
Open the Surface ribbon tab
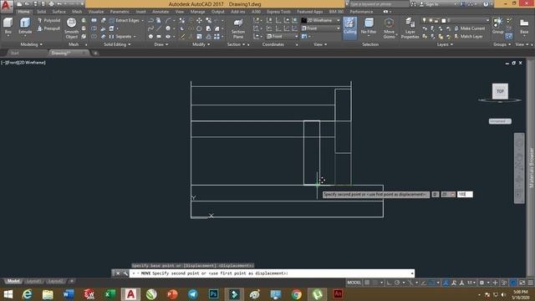59,12
